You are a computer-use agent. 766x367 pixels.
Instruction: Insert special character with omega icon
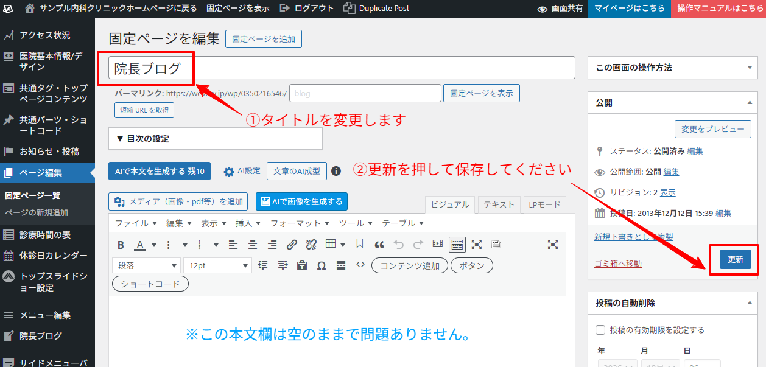[x=322, y=265]
